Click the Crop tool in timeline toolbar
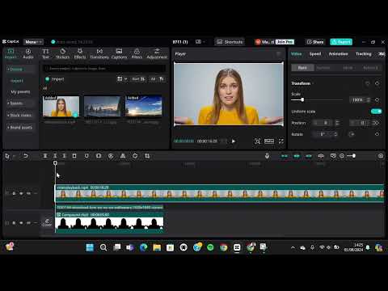388x291 pixels. (x=147, y=156)
